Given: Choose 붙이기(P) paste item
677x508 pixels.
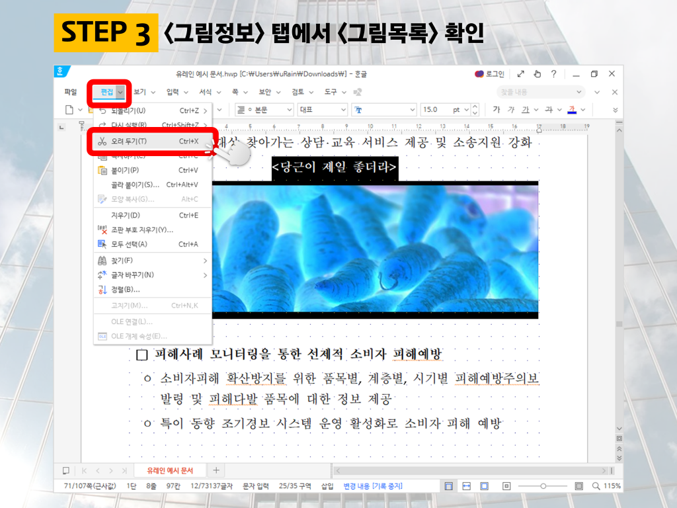Looking at the screenshot, I should coord(153,170).
